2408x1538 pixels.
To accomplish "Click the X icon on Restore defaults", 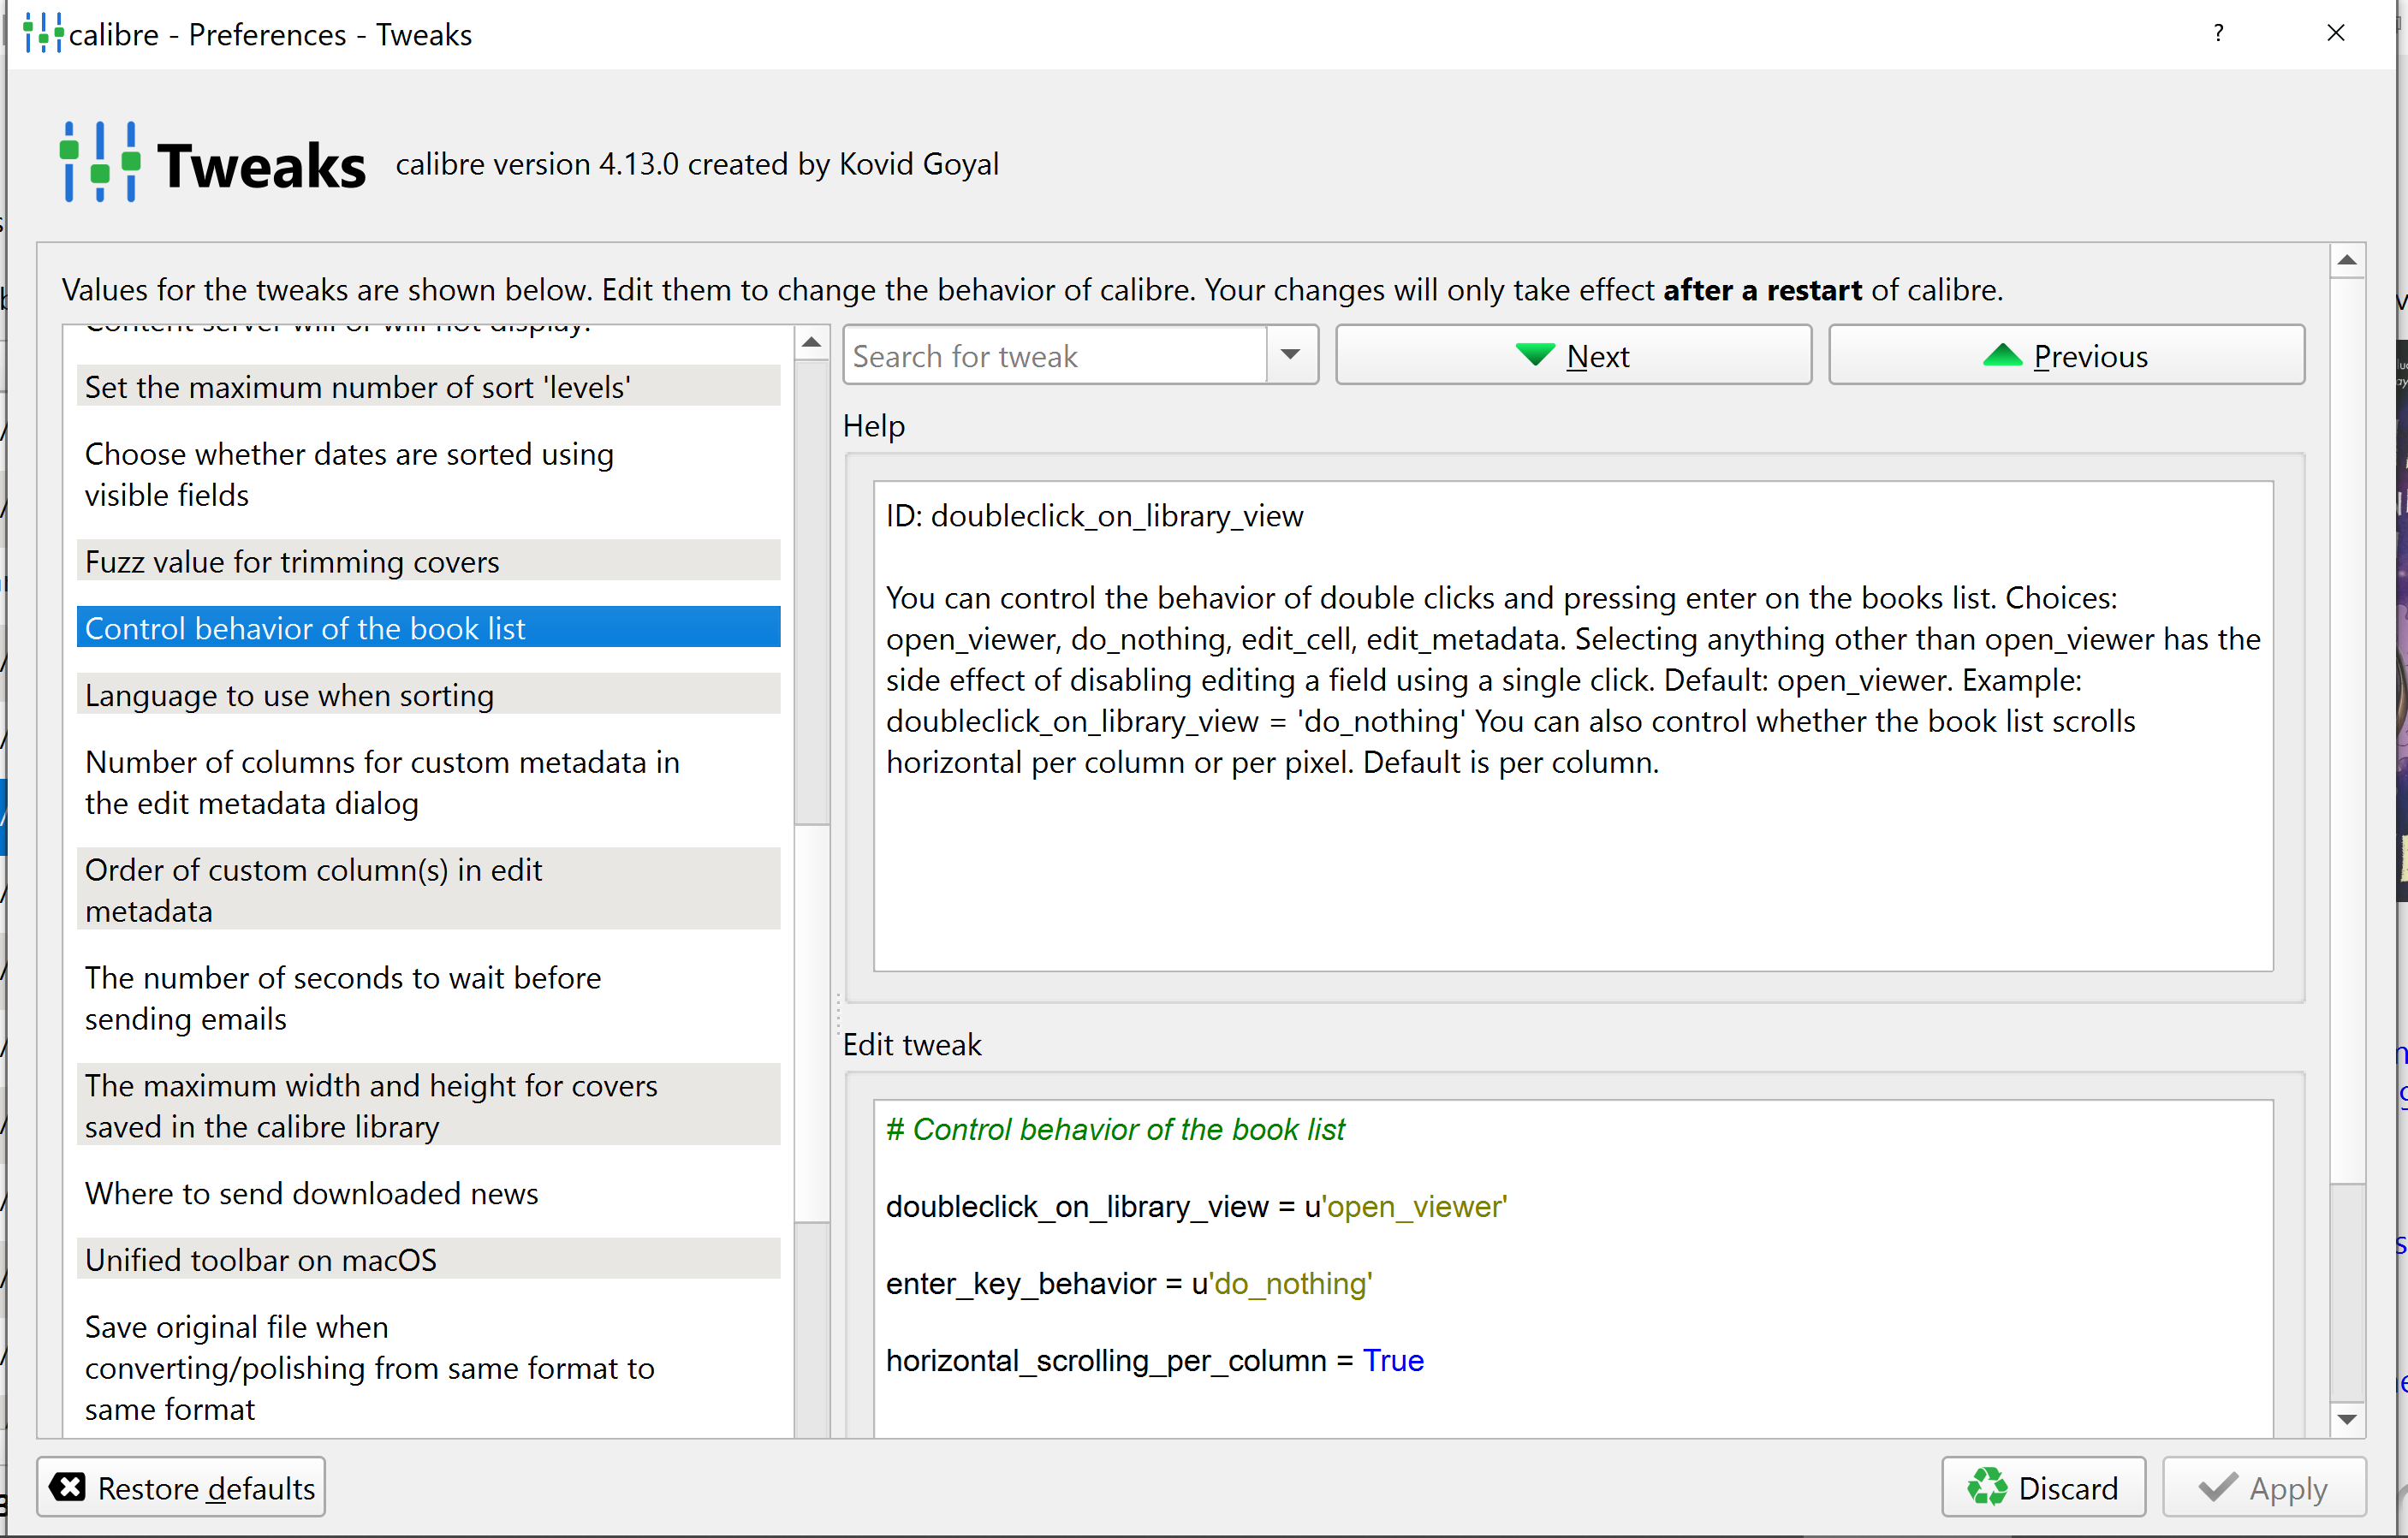I will pos(67,1487).
